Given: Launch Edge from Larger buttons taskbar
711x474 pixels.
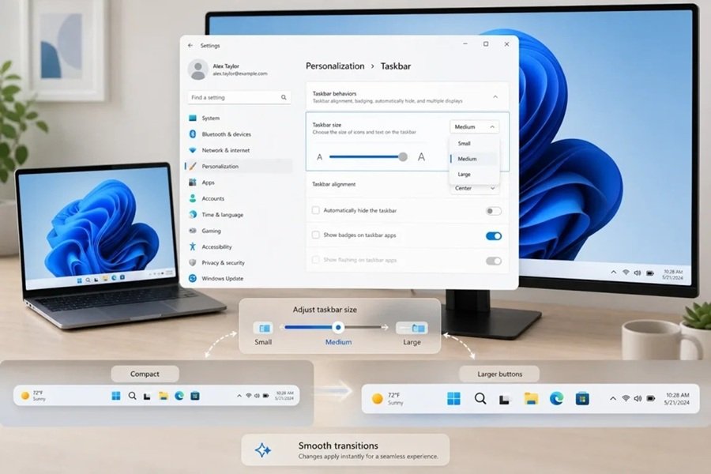Looking at the screenshot, I should point(556,399).
